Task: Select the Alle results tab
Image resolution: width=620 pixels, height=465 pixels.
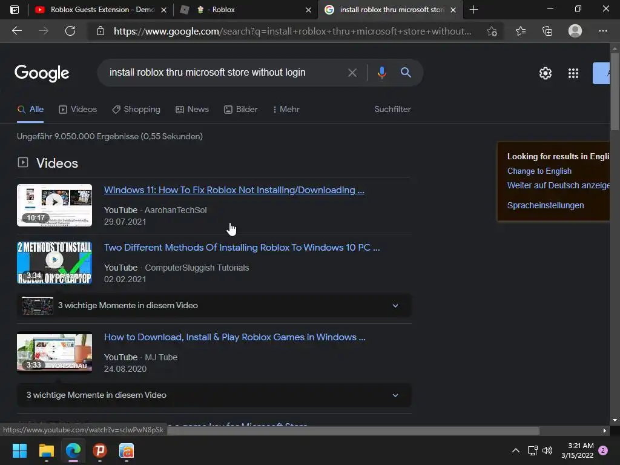Action: 30,110
